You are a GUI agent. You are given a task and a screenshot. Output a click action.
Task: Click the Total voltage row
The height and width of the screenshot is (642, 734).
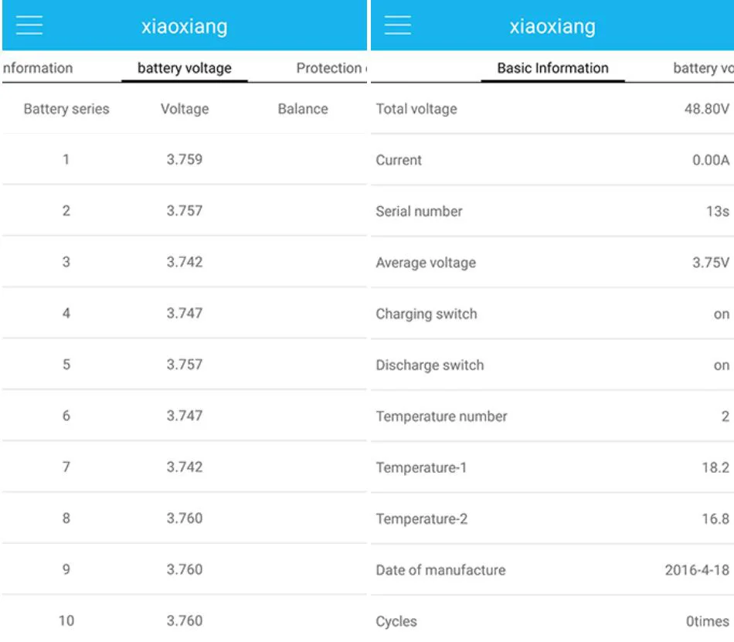point(552,109)
